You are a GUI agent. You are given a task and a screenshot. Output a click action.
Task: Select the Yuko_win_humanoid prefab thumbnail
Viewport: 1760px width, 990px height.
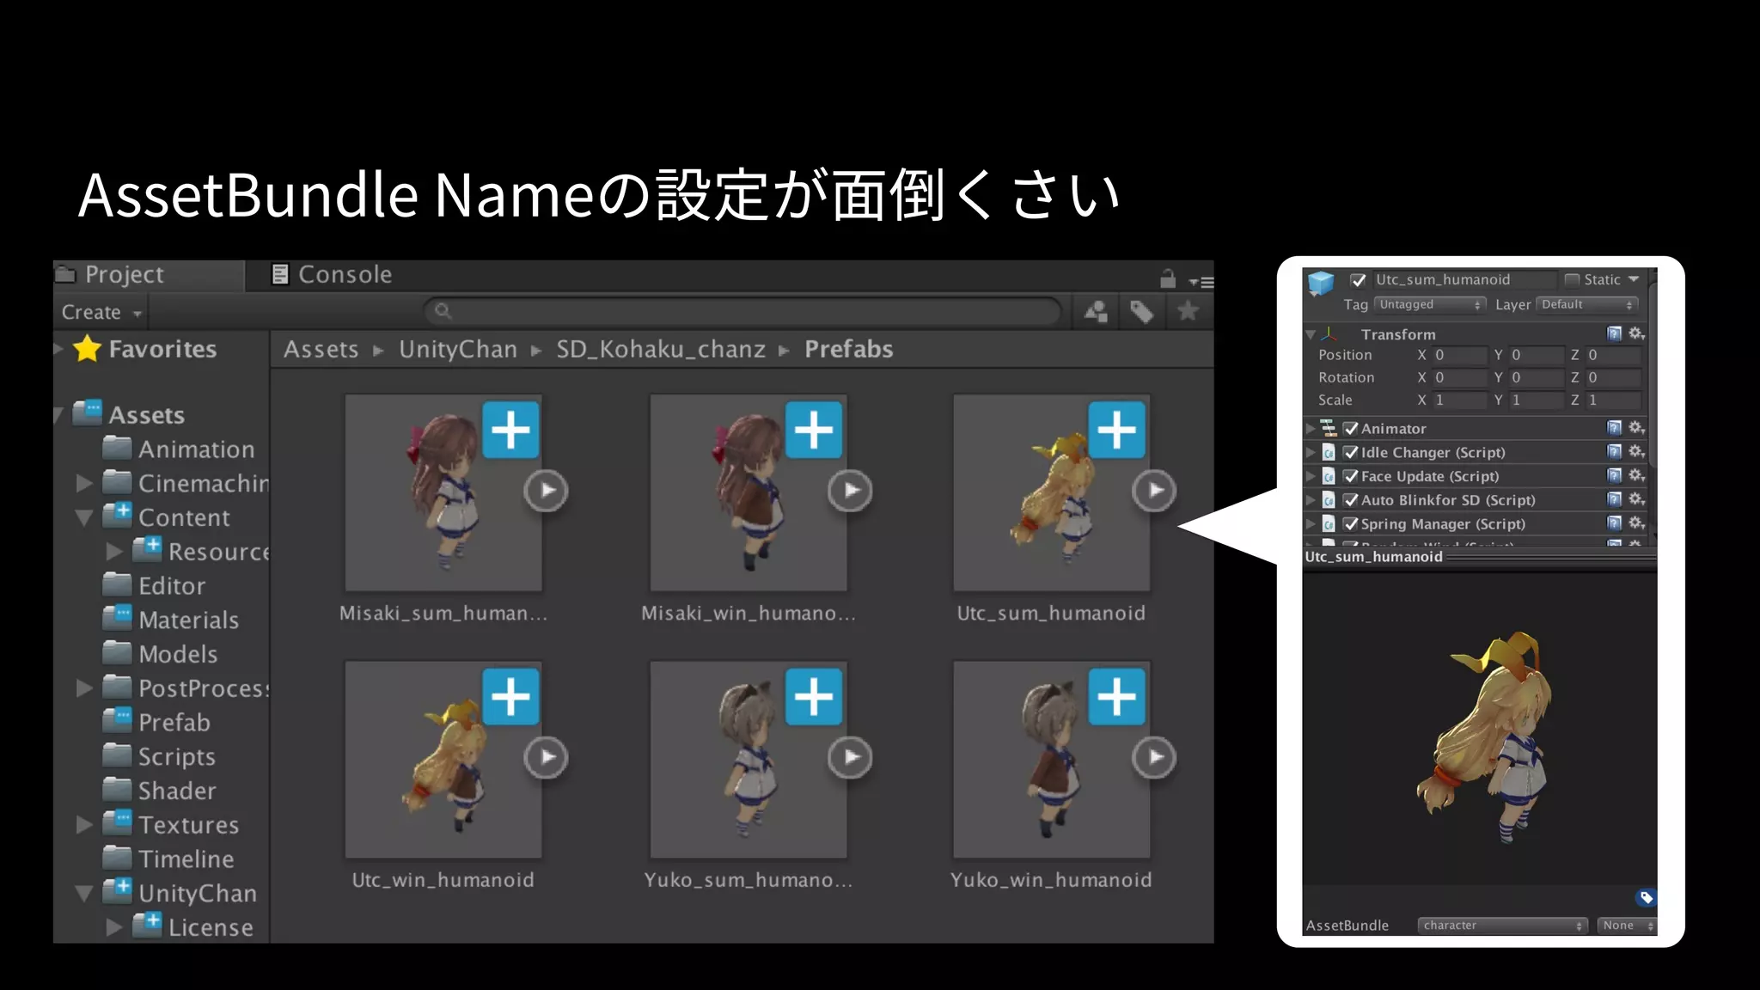coord(1051,760)
